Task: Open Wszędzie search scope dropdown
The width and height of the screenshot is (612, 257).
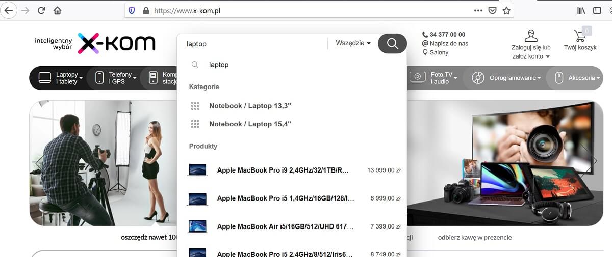Action: coord(353,43)
